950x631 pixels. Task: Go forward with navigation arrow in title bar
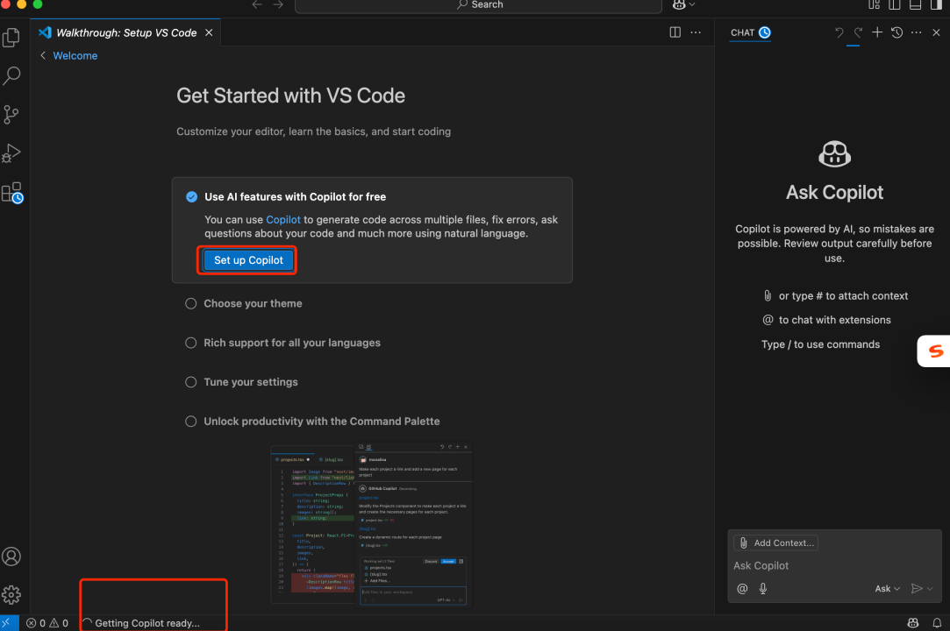pos(278,5)
